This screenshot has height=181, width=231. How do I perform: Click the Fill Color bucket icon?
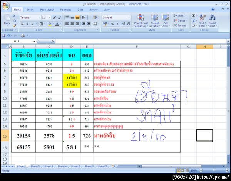(50, 24)
